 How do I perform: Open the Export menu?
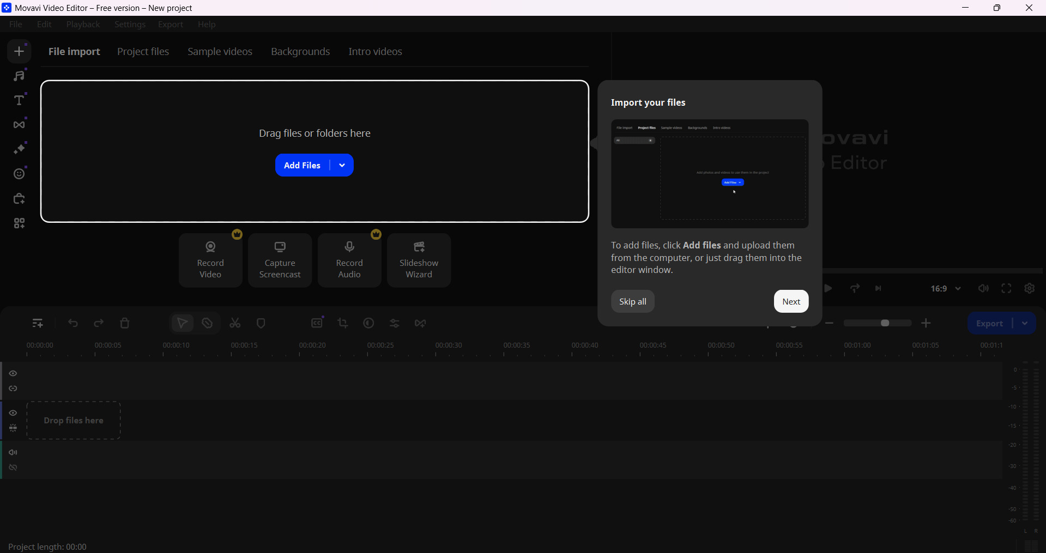[171, 25]
